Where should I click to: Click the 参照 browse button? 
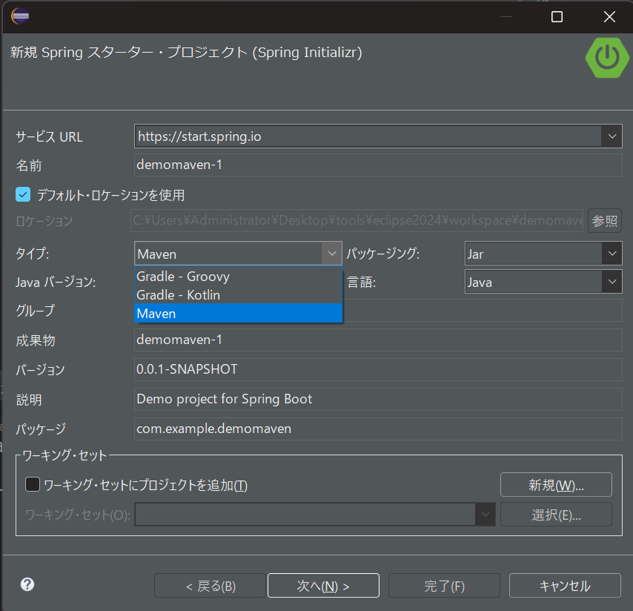tap(605, 221)
